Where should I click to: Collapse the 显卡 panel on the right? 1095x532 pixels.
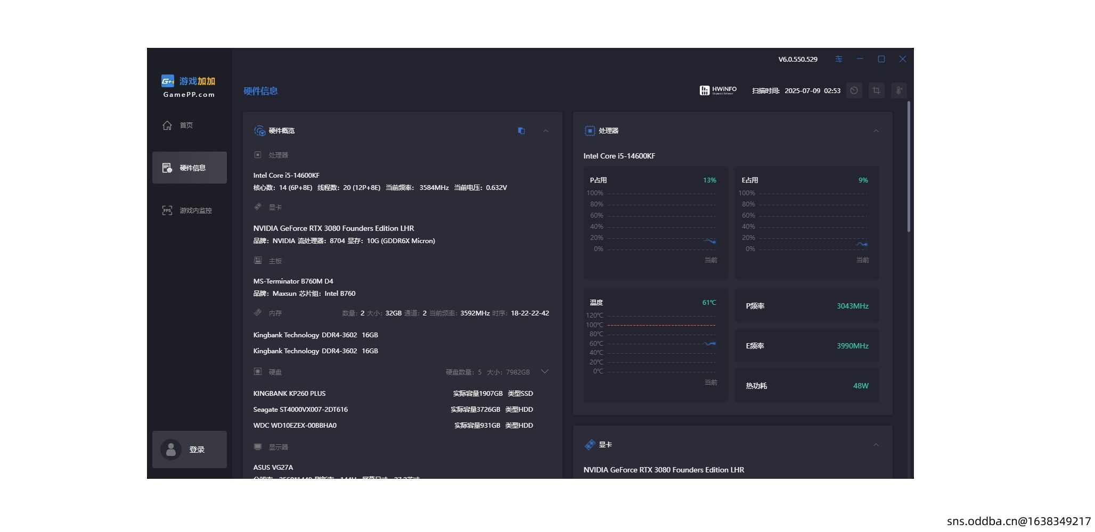[876, 445]
